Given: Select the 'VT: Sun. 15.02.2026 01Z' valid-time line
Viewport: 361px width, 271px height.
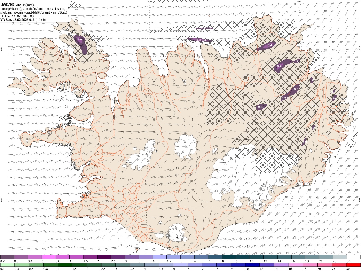Looking at the screenshot, I should click(x=18, y=20).
